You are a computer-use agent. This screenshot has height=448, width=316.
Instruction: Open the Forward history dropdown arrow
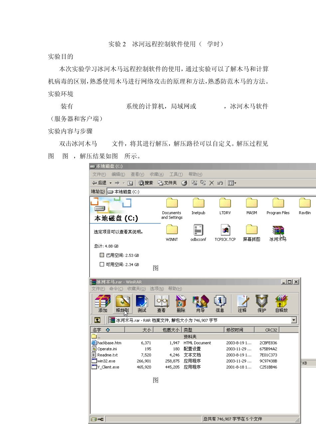[x=123, y=183]
